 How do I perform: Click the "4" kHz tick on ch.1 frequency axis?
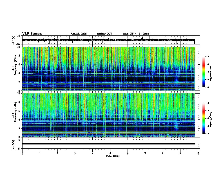19,73
